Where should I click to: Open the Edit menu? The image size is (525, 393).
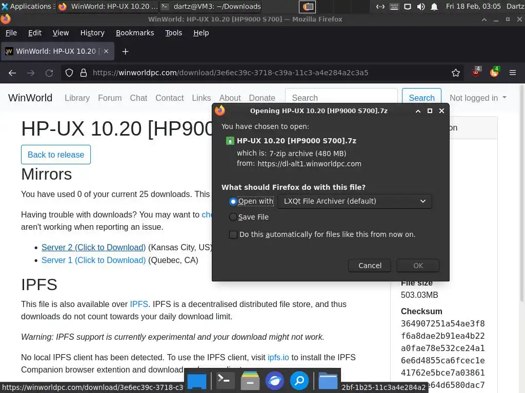[35, 33]
